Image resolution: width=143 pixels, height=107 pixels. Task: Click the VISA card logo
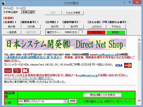pos(119,65)
